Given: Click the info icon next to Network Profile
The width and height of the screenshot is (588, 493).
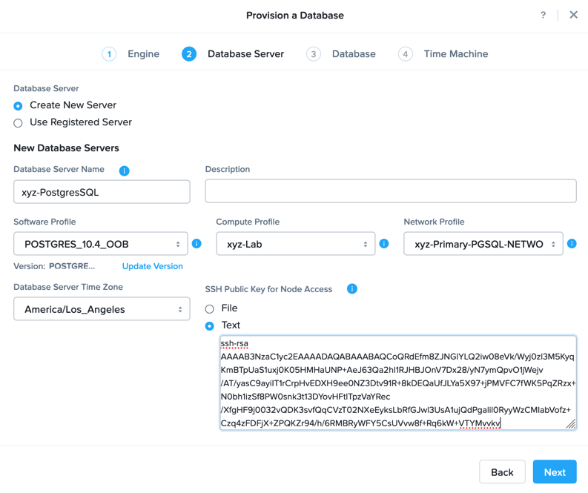Looking at the screenshot, I should pos(572,244).
